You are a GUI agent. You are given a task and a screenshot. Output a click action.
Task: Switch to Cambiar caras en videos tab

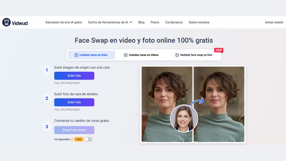click(141, 55)
